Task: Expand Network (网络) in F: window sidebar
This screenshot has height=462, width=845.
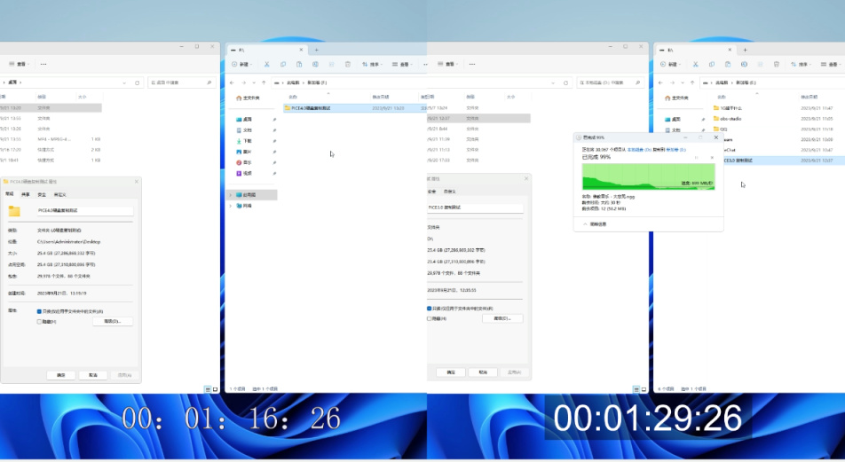Action: coord(231,206)
